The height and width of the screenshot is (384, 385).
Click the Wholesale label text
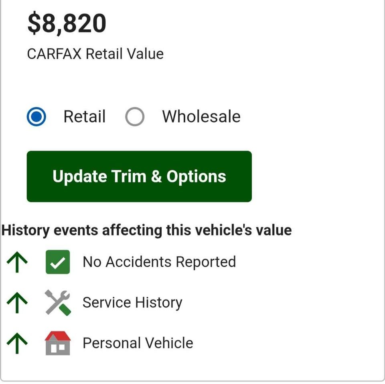tap(201, 116)
